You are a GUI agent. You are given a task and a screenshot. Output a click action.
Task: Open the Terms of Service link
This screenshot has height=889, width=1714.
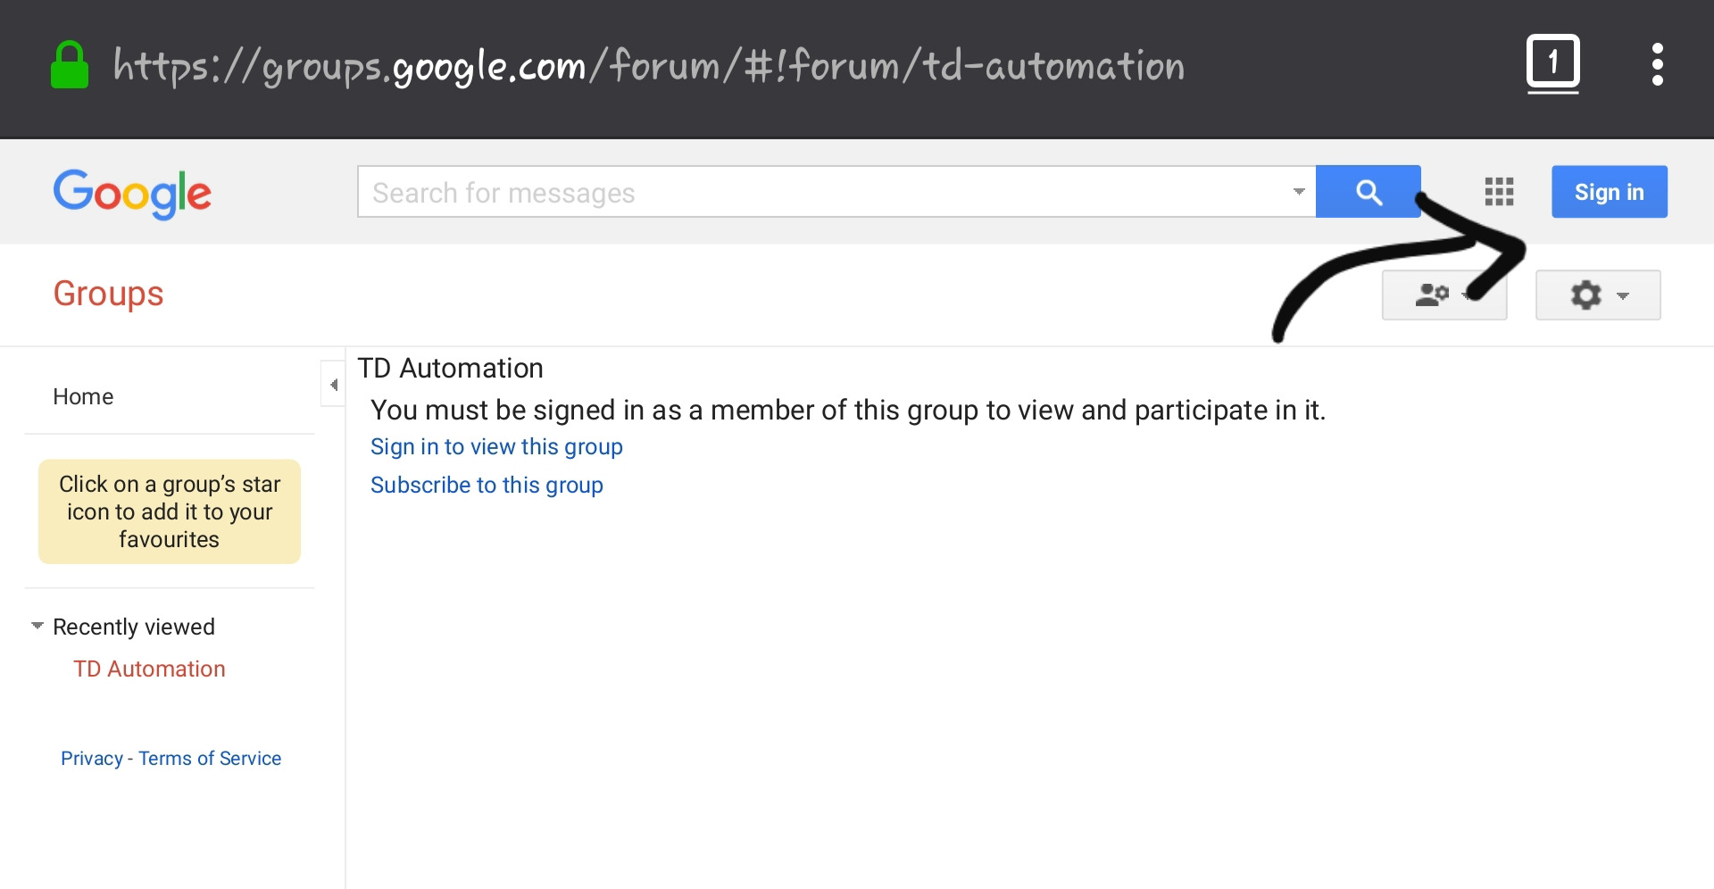[x=210, y=759]
